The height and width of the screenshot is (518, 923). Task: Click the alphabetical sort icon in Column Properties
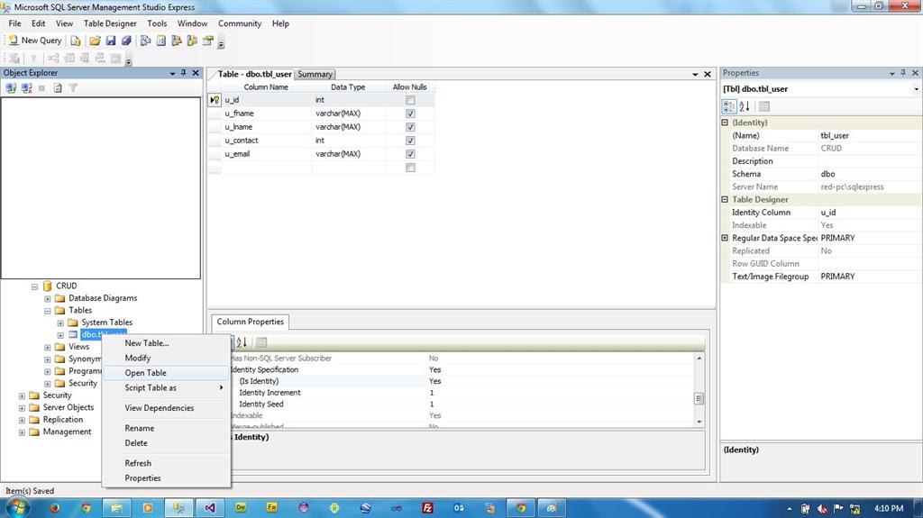(x=242, y=342)
